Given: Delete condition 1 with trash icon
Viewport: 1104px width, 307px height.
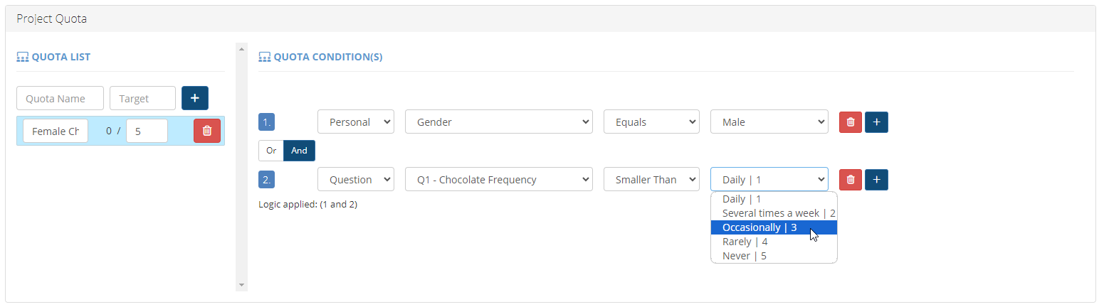Looking at the screenshot, I should (x=850, y=122).
